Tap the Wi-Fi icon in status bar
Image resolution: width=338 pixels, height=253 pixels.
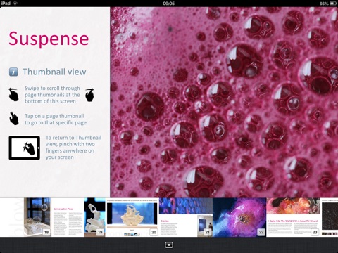coord(15,4)
